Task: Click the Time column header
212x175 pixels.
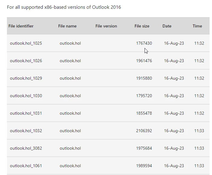Action: [197, 26]
